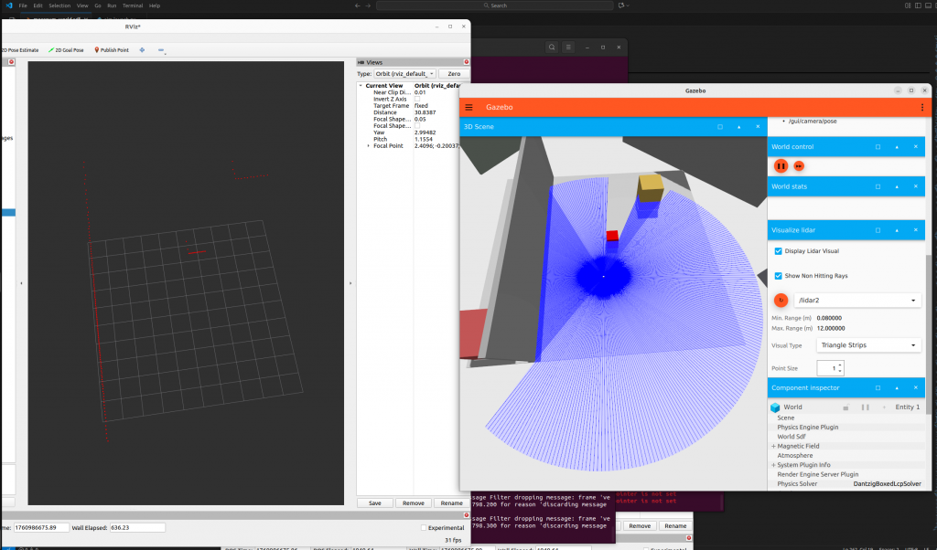The image size is (937, 550).
Task: Click the blue plus tool icon in RViz toolbar
Action: [142, 50]
